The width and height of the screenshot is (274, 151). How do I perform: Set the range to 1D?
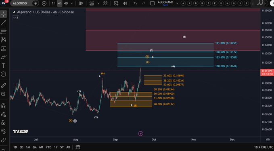tap(15, 147)
